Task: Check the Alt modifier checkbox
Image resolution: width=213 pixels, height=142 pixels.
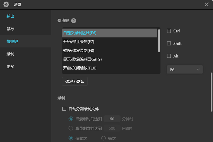Action: (x=169, y=56)
